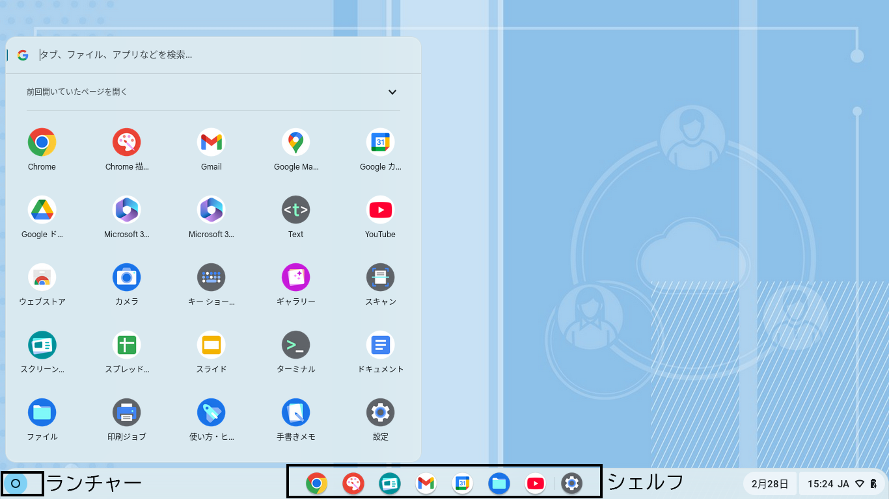This screenshot has height=499, width=889.
Task: Open Gmail from the shelf
Action: click(x=426, y=483)
